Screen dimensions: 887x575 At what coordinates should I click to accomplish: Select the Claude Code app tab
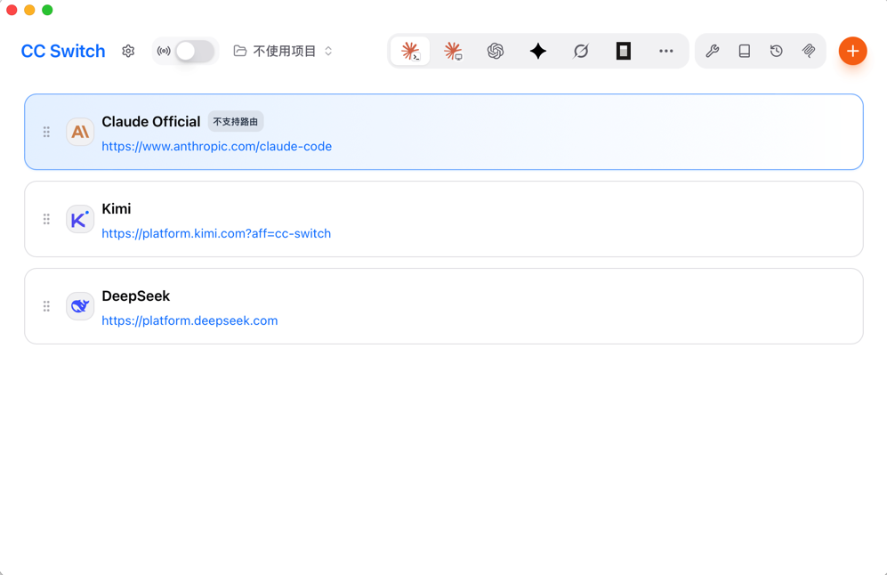pos(410,51)
